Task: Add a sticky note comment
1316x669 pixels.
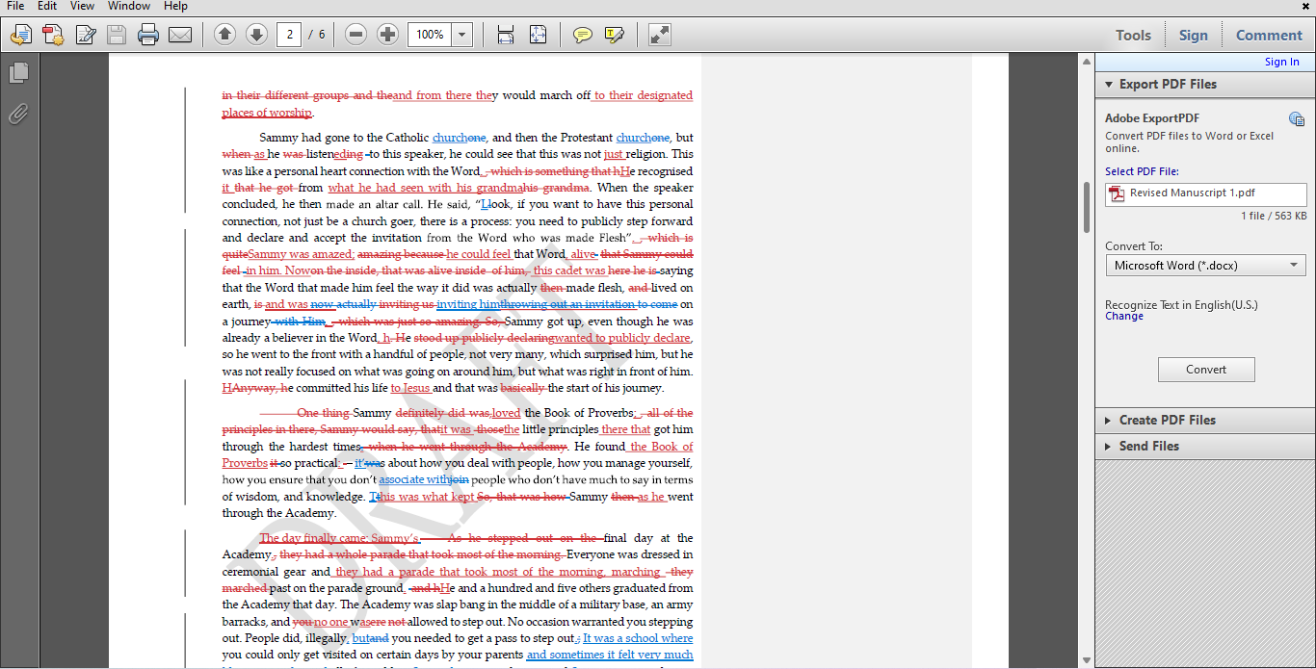Action: (x=582, y=36)
